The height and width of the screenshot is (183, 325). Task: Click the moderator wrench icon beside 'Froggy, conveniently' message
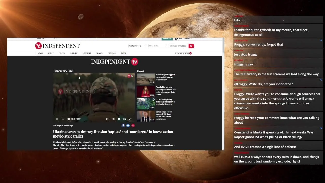click(321, 40)
